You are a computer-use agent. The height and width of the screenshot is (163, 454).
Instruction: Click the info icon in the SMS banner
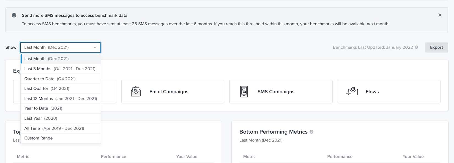coord(14,15)
